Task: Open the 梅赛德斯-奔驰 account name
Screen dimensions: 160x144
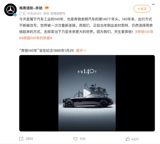Action: (31, 8)
